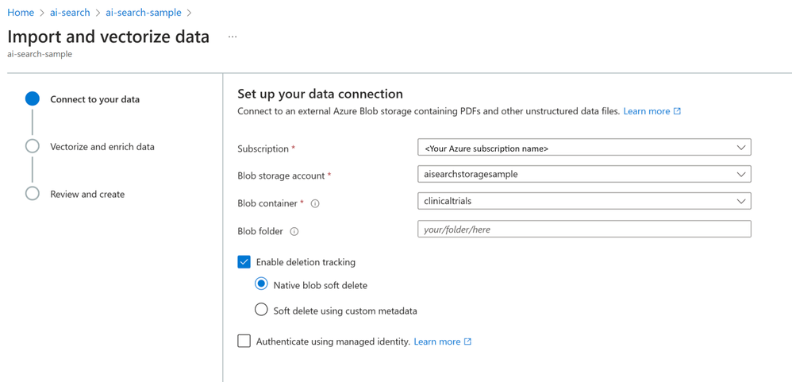
Task: Click the Blob folder info icon
Action: (x=294, y=232)
